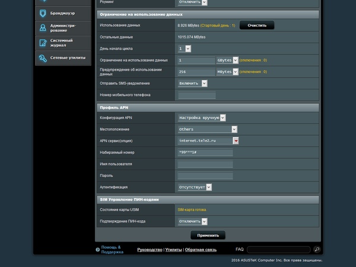Open the Обратная связь link
The height and width of the screenshot is (267, 356).
pos(201,250)
